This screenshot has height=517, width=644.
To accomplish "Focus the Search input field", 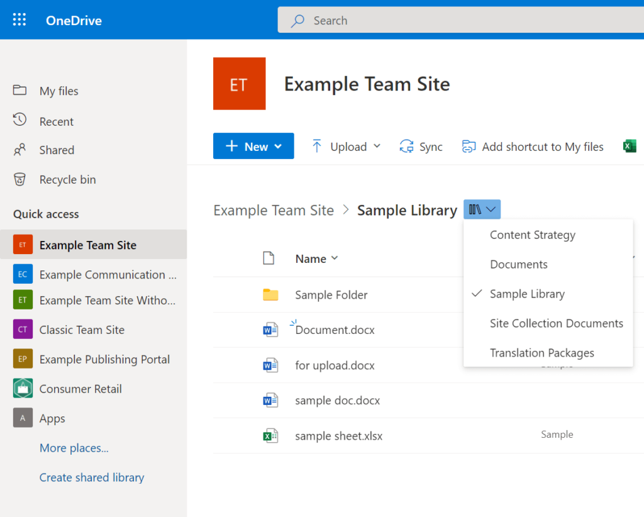I will pos(461,19).
